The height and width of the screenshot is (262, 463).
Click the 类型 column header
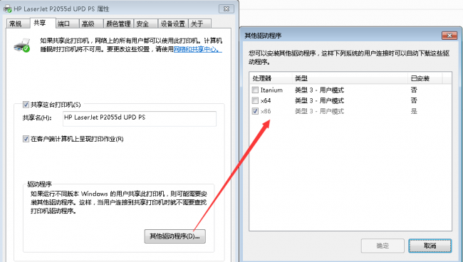pyautogui.click(x=350, y=78)
